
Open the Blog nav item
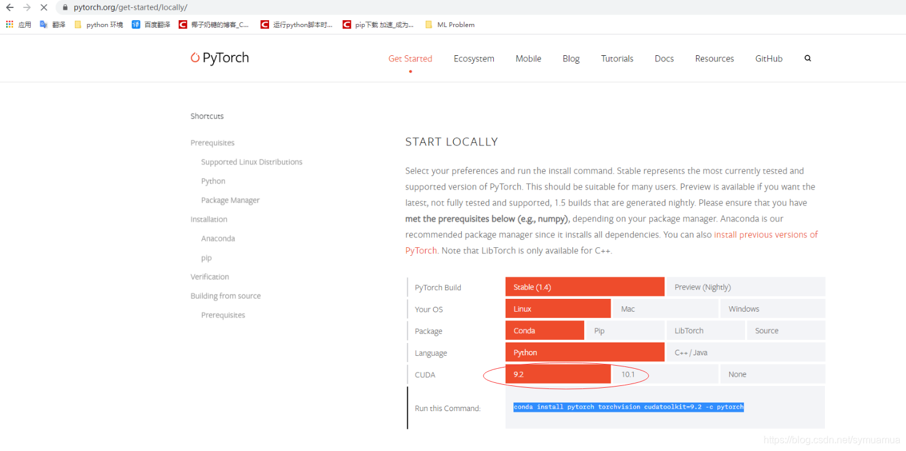pyautogui.click(x=571, y=58)
